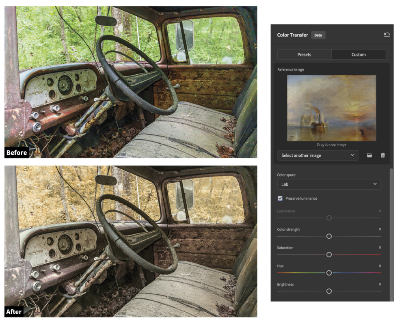Viewport: 406px width, 326px height.
Task: Click the Color strength value 0
Action: click(x=380, y=229)
